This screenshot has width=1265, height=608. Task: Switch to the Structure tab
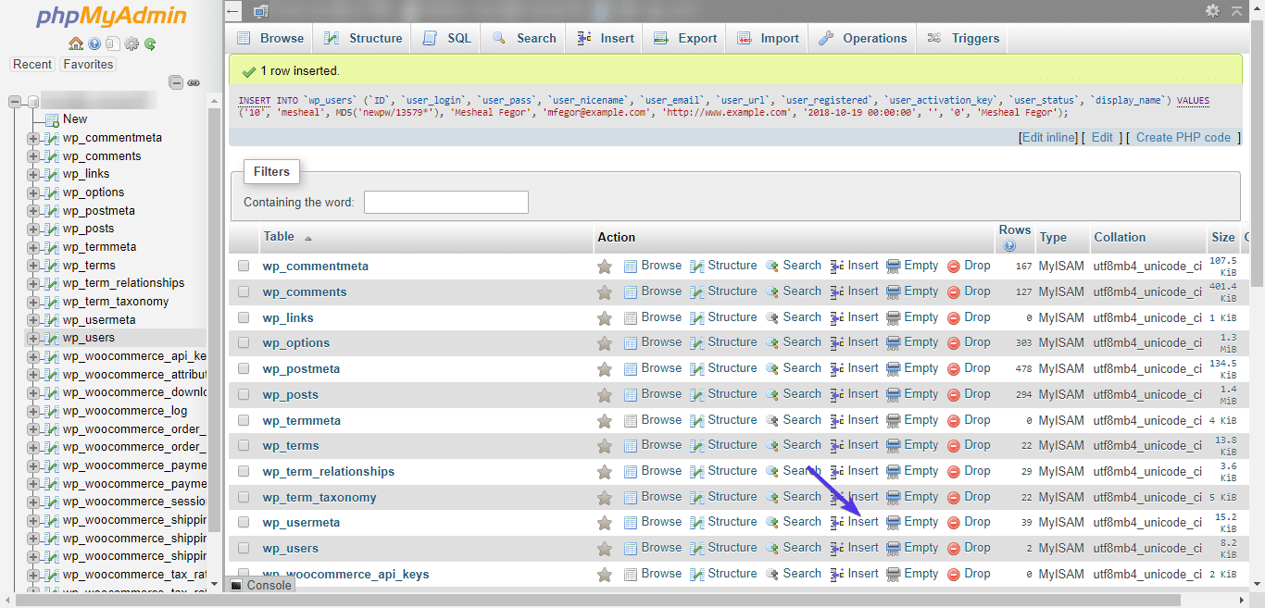tap(362, 38)
